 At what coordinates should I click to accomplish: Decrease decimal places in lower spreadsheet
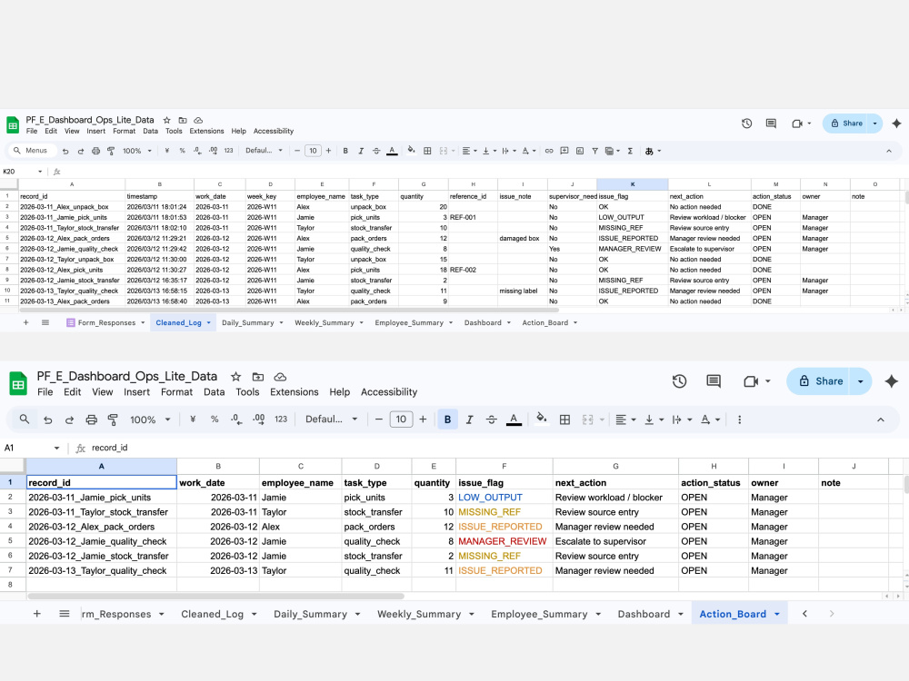[236, 419]
